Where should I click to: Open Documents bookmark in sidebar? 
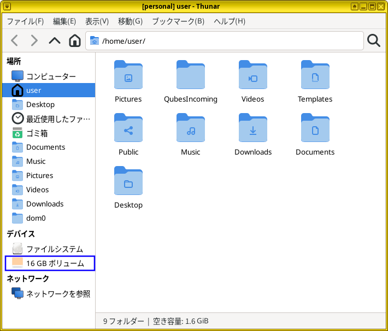(49, 147)
